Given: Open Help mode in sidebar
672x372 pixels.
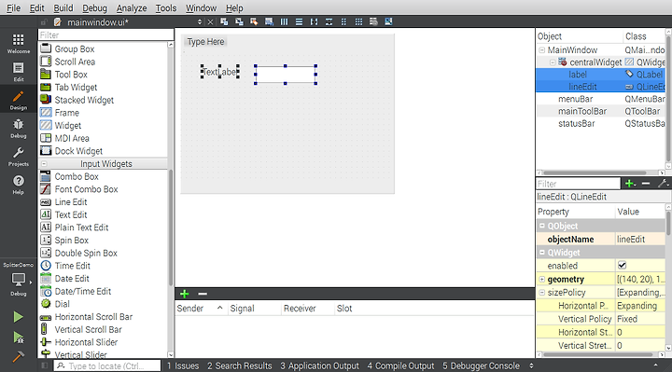Looking at the screenshot, I should click(x=18, y=185).
